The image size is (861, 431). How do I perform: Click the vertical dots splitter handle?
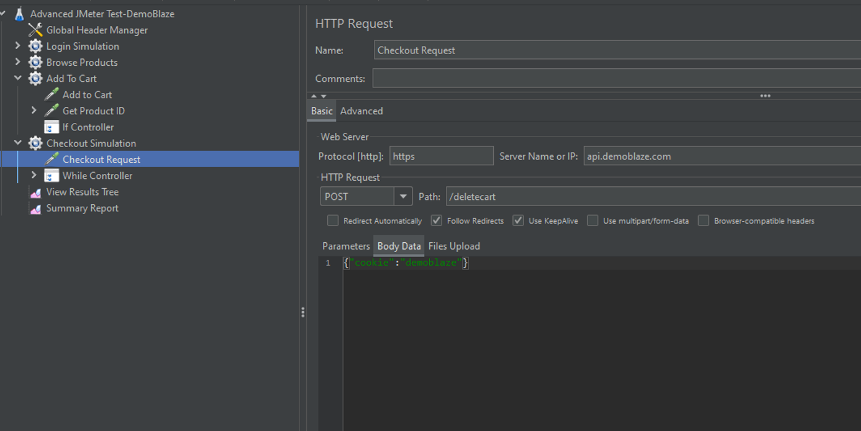click(x=303, y=312)
